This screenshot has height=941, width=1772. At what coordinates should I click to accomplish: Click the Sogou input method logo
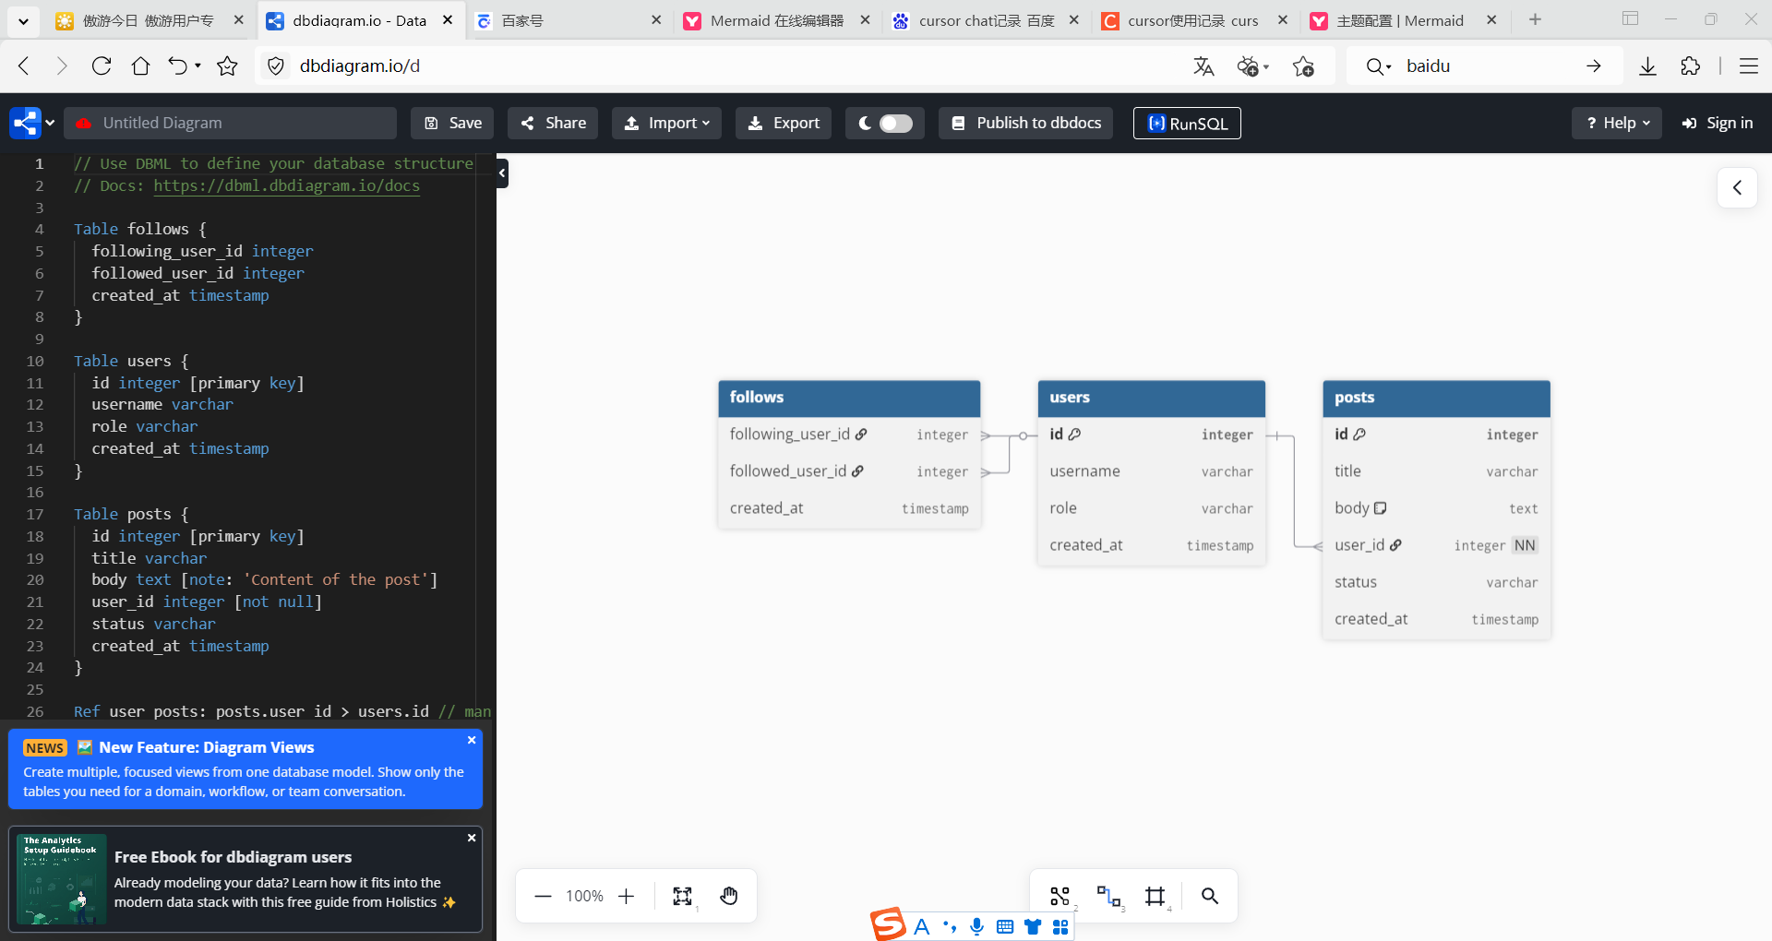[889, 924]
